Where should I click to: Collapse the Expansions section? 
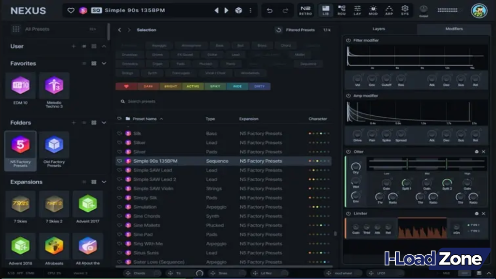104,182
